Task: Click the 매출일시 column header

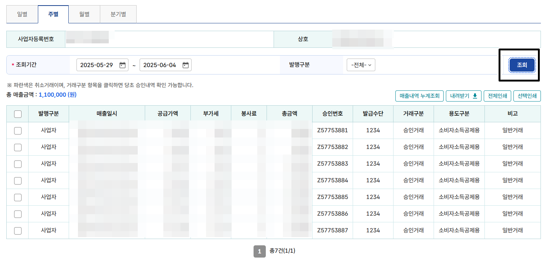Action: 107,114
